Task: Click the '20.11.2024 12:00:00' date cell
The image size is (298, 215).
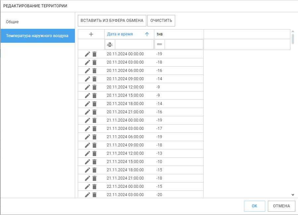Action: coord(129,87)
